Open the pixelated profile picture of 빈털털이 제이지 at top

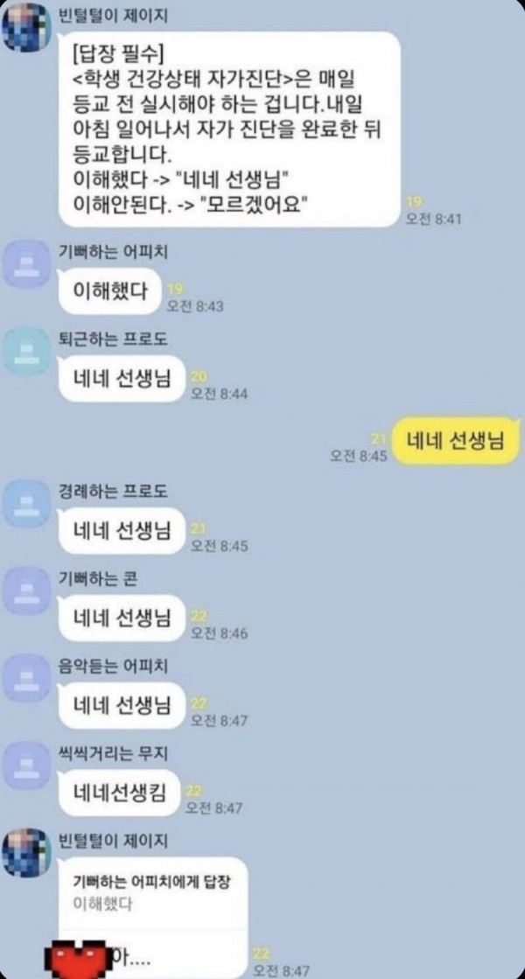click(x=25, y=25)
